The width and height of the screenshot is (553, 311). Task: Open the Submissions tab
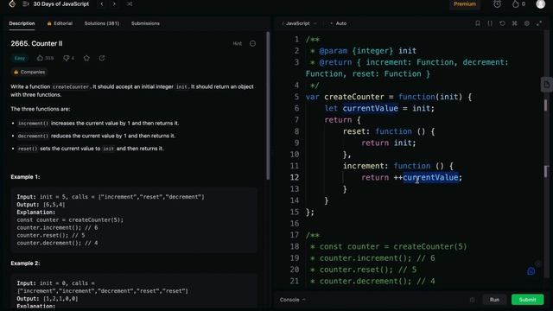tap(145, 23)
